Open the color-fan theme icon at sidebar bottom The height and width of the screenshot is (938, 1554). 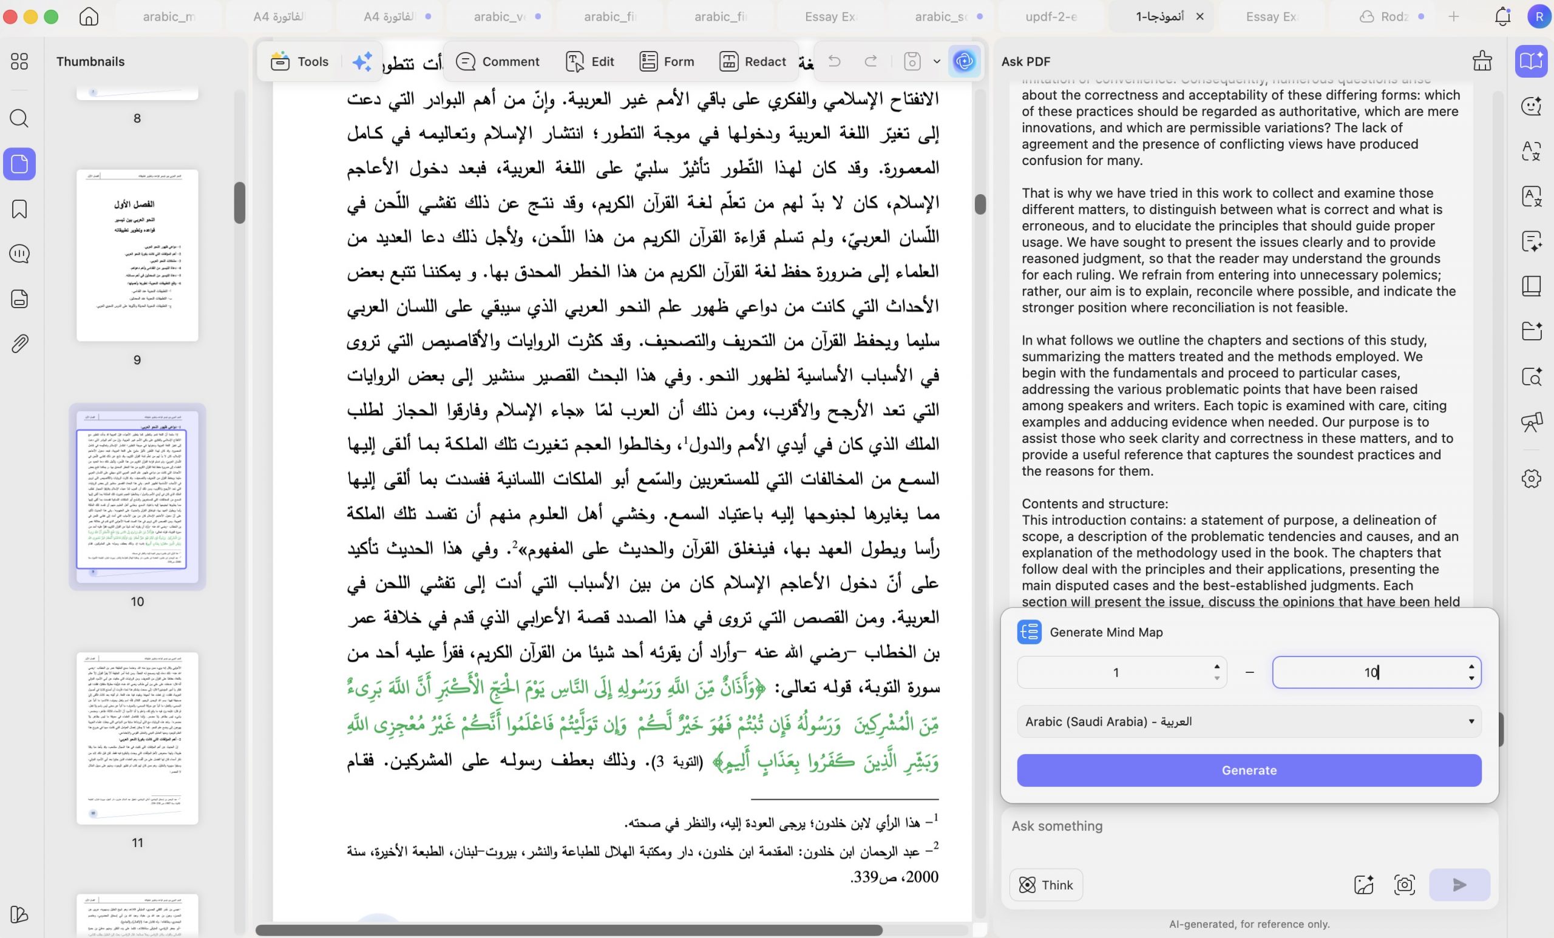[x=19, y=914]
